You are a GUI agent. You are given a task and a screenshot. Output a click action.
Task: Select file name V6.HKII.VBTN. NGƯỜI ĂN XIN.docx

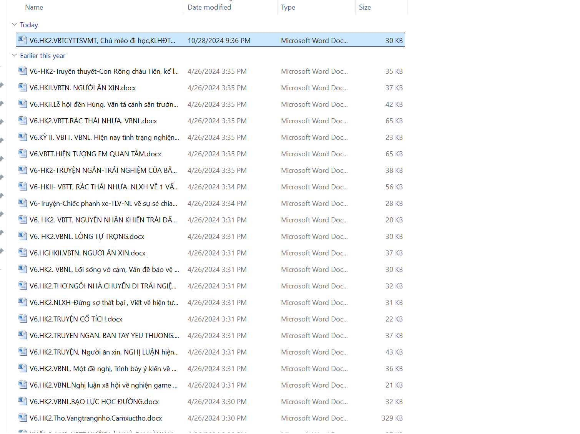click(x=83, y=88)
